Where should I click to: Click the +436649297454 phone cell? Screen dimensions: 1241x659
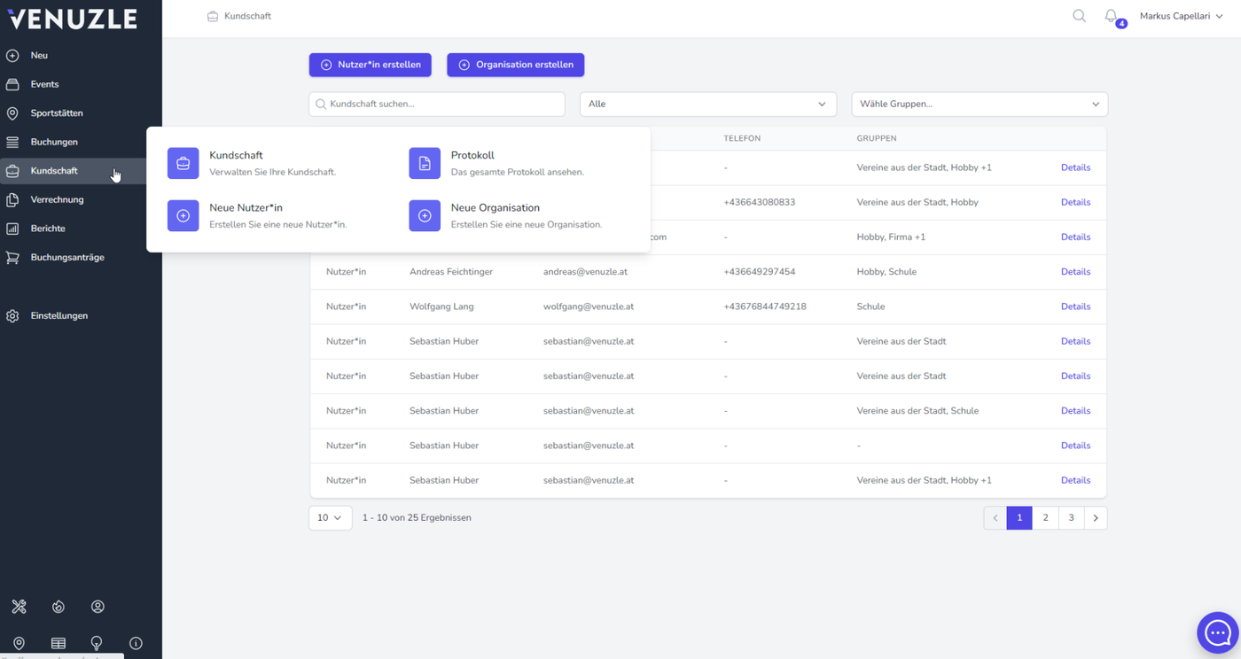[x=759, y=272]
